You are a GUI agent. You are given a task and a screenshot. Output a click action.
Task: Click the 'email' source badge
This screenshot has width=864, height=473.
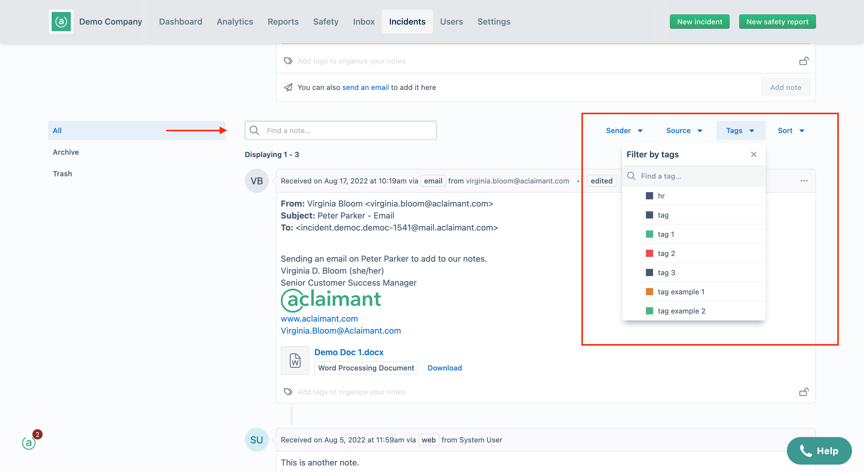pyautogui.click(x=433, y=181)
